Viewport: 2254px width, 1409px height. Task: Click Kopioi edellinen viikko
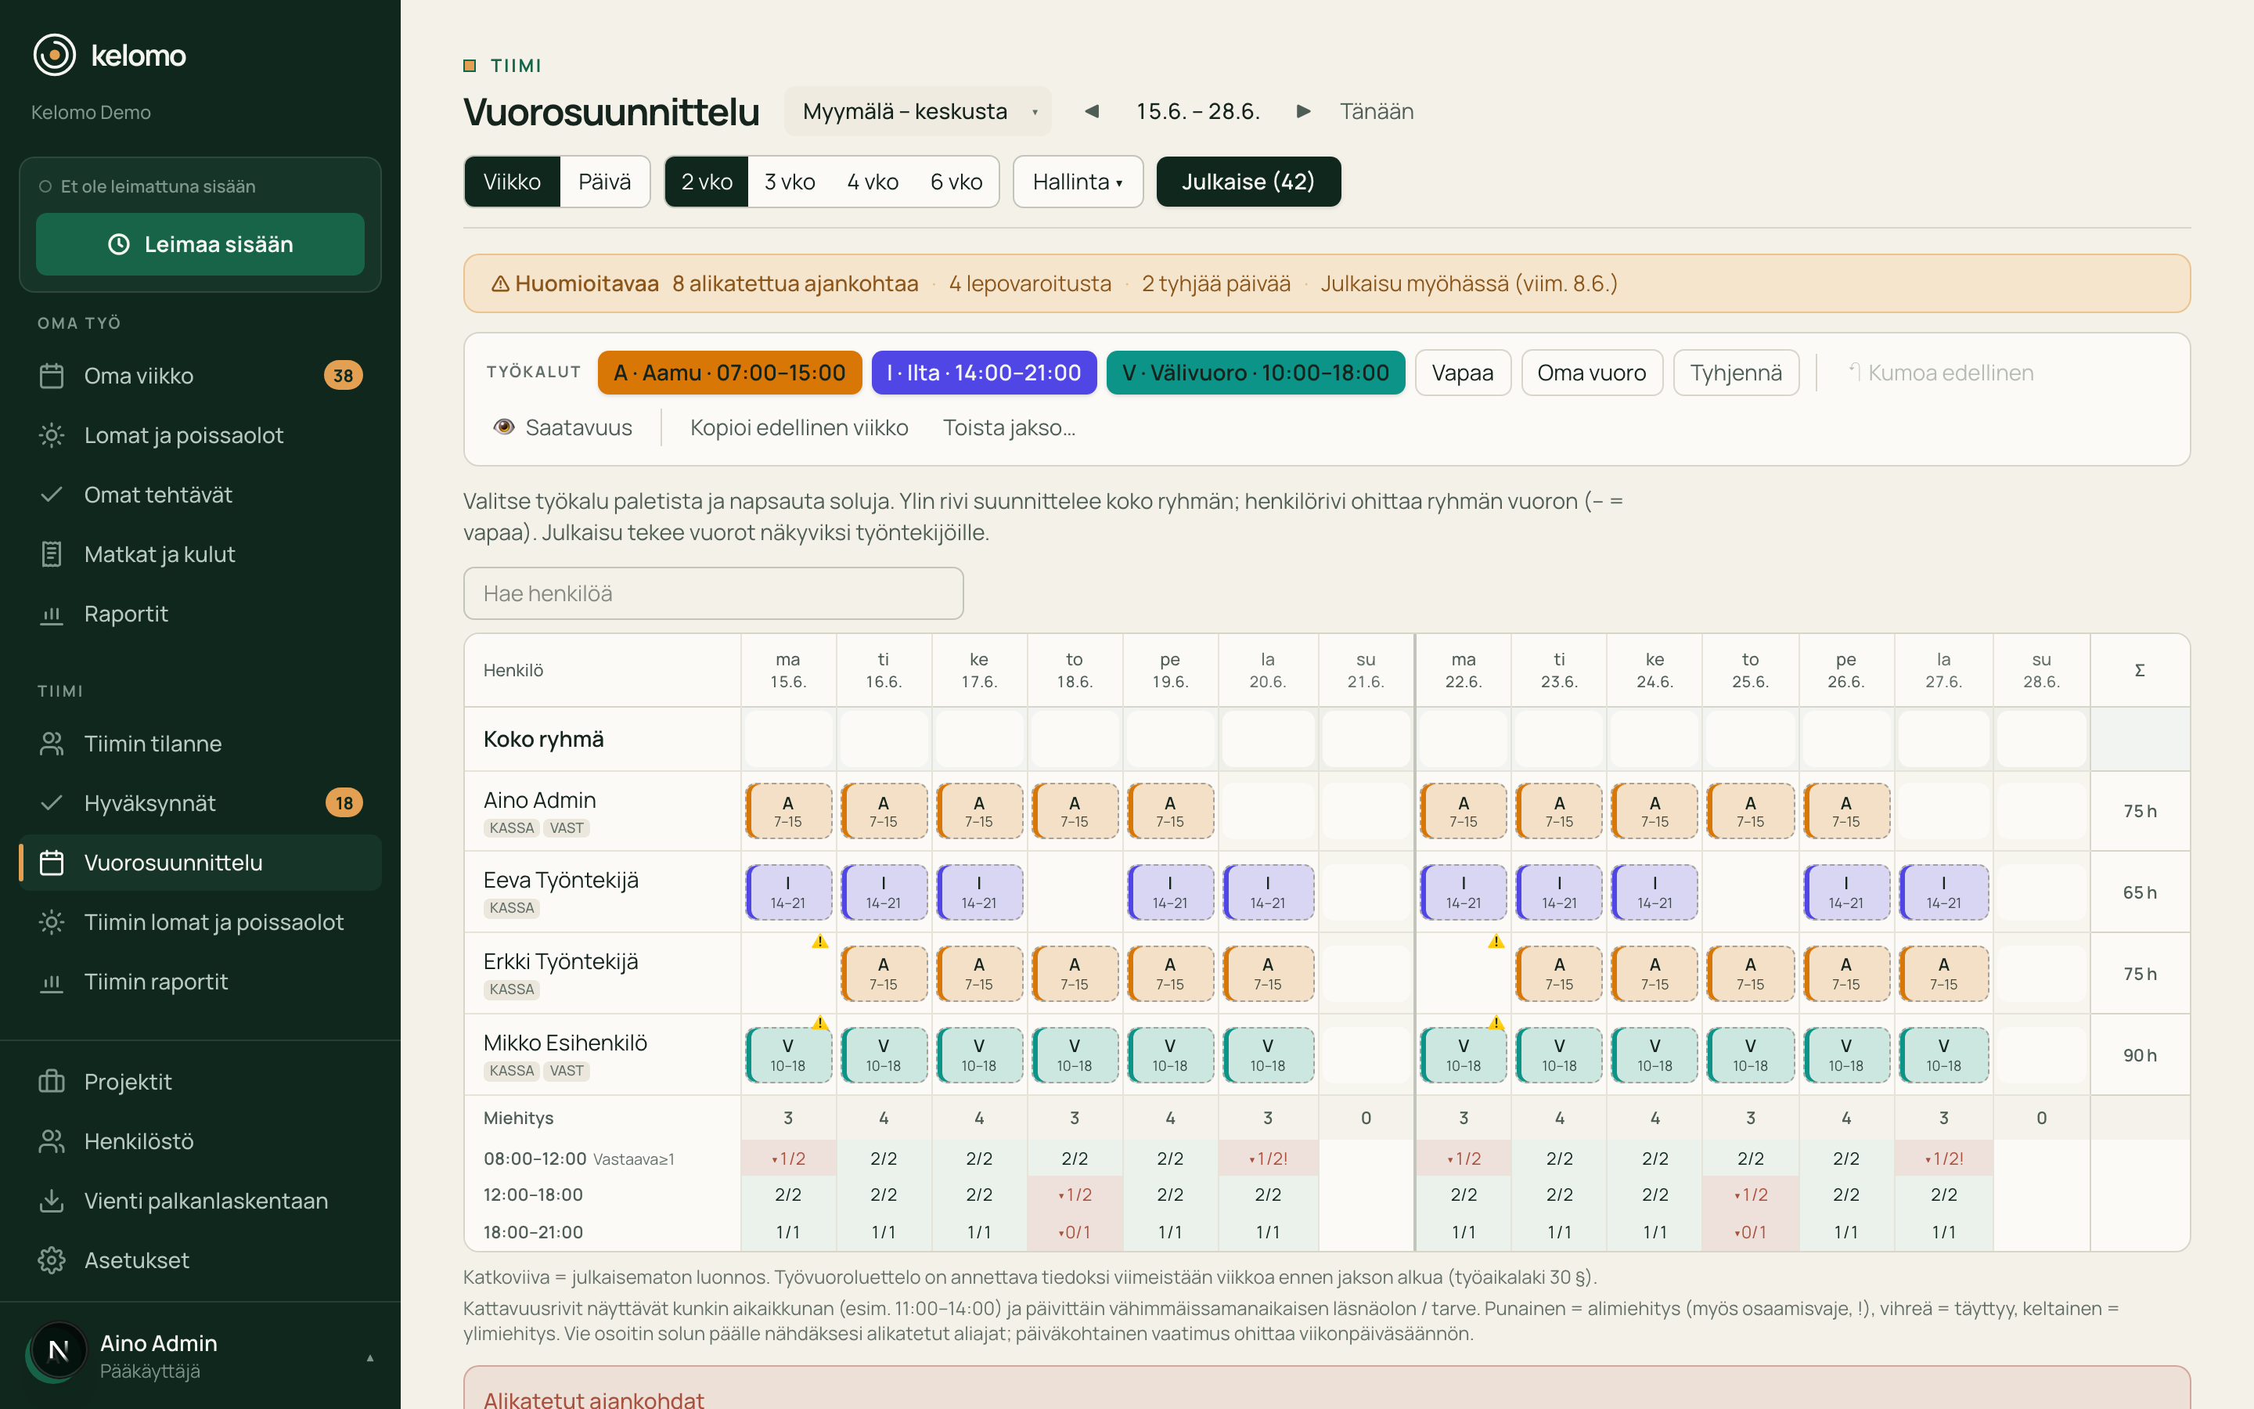pyautogui.click(x=798, y=427)
